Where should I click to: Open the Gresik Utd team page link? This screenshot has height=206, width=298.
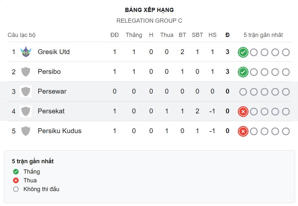click(54, 51)
